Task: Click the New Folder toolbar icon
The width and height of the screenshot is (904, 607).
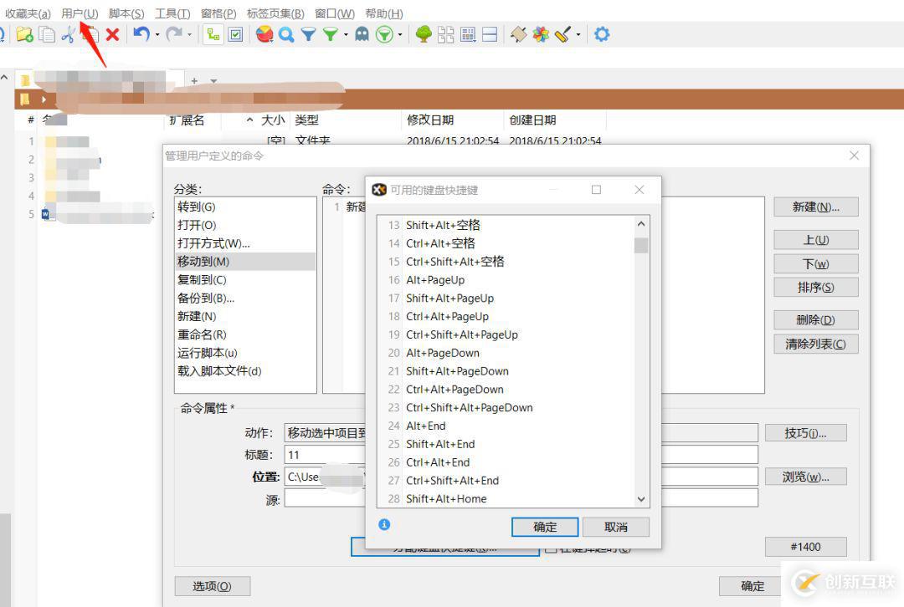Action: [23, 34]
